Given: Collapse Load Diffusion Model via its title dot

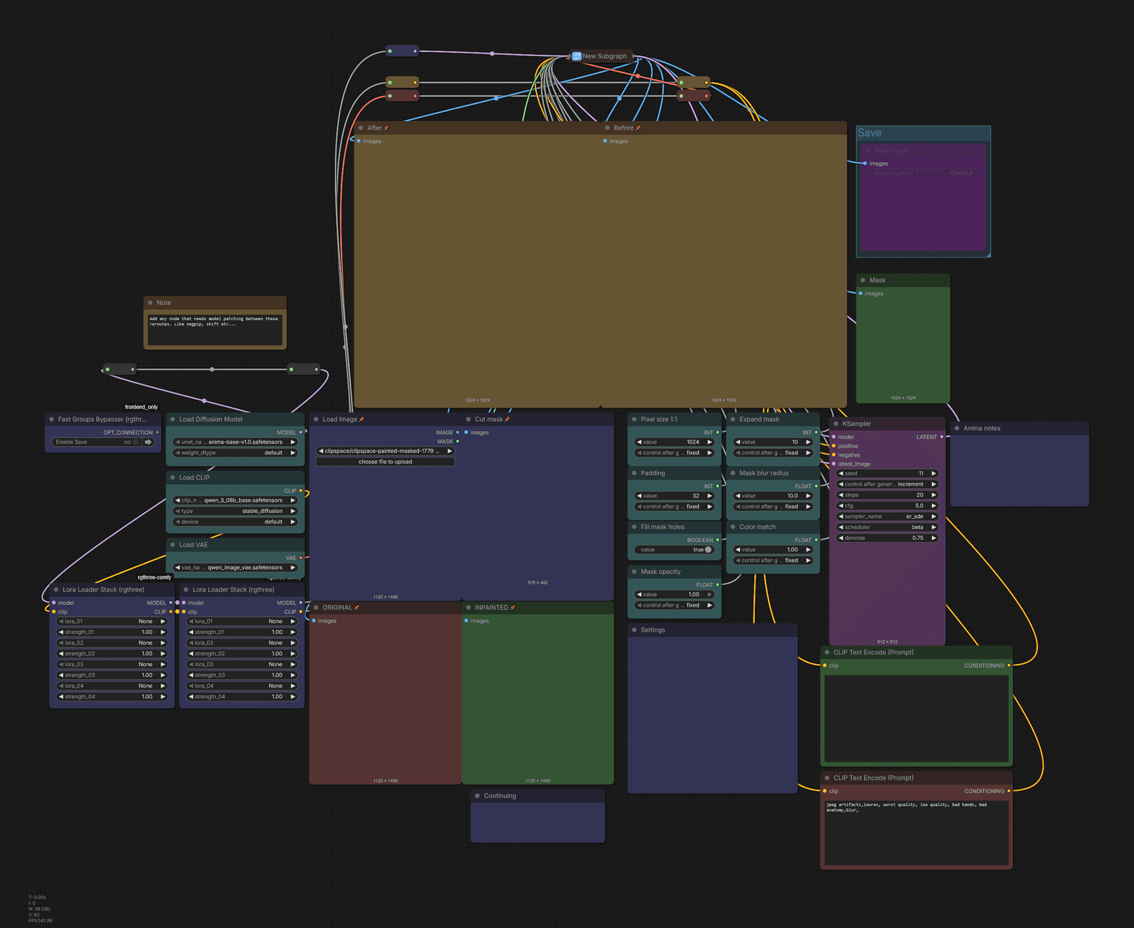Looking at the screenshot, I should click(x=172, y=419).
